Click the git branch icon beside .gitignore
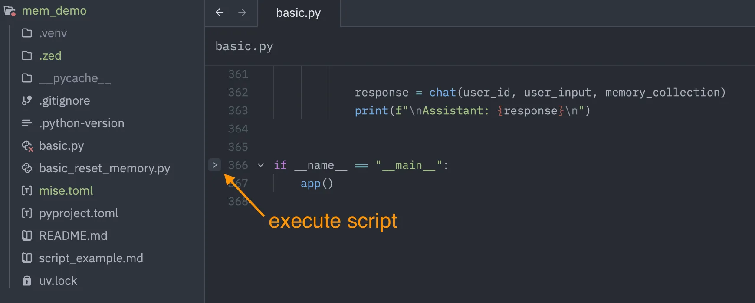The width and height of the screenshot is (755, 303). pyautogui.click(x=27, y=100)
